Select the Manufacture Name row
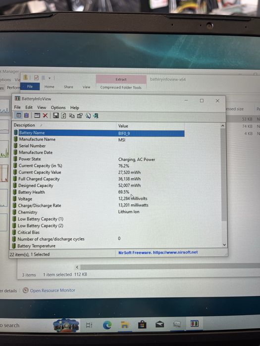The width and height of the screenshot is (260, 346). point(99,139)
